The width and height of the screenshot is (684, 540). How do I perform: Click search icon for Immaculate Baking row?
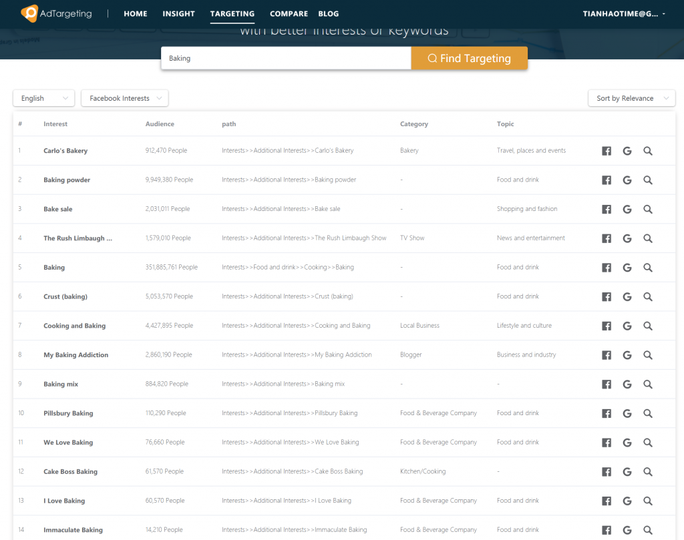tap(648, 531)
